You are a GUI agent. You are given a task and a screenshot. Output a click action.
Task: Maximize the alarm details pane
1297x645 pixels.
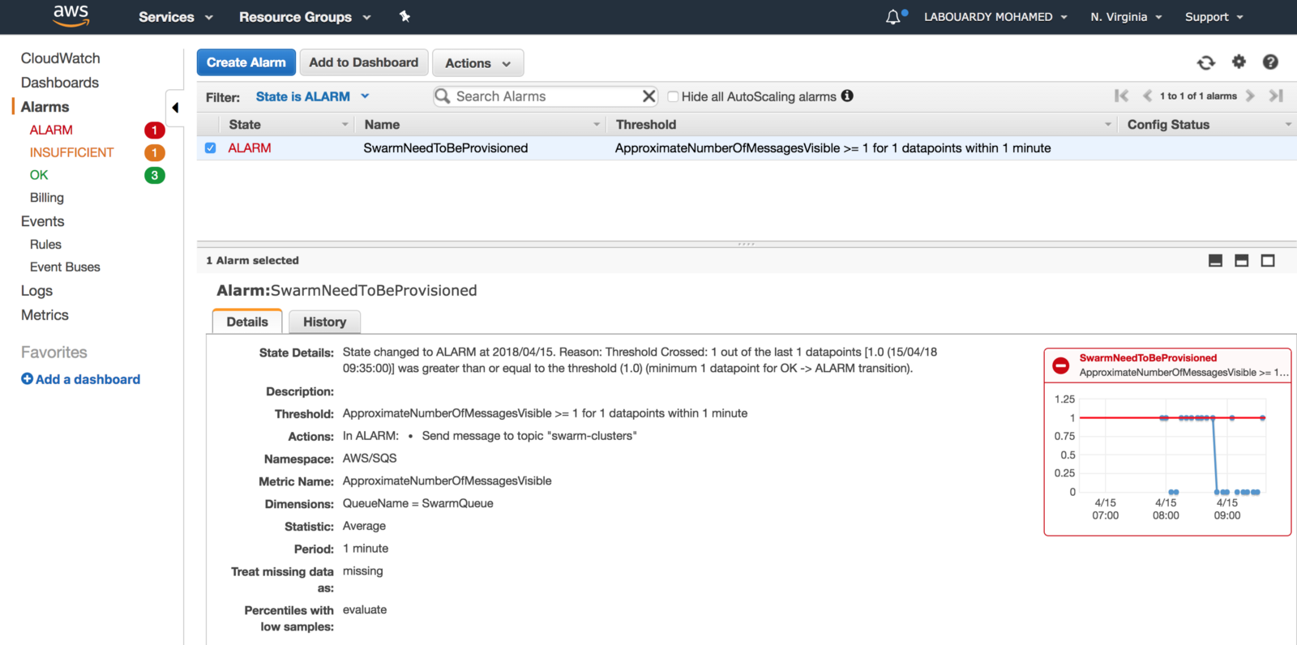click(1268, 260)
